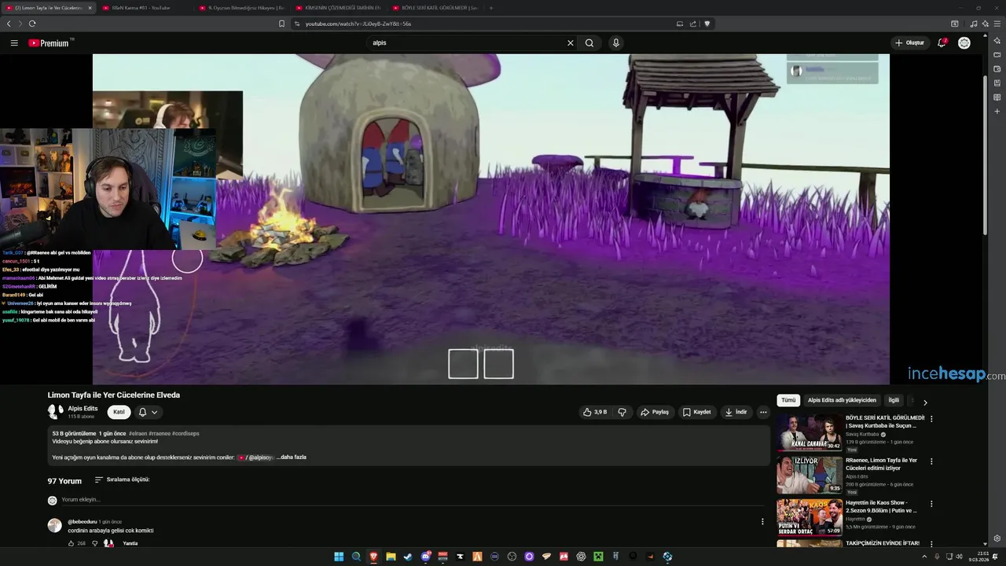Open Steam from the taskbar
This screenshot has height=566, width=1006.
coord(408,557)
